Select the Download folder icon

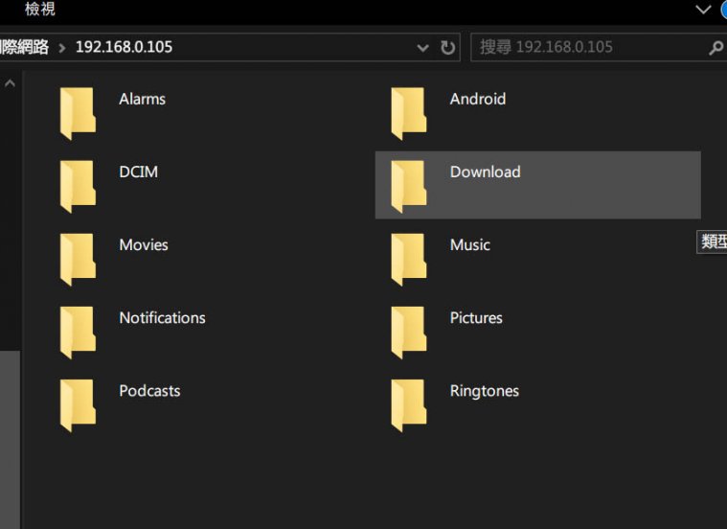coord(409,186)
